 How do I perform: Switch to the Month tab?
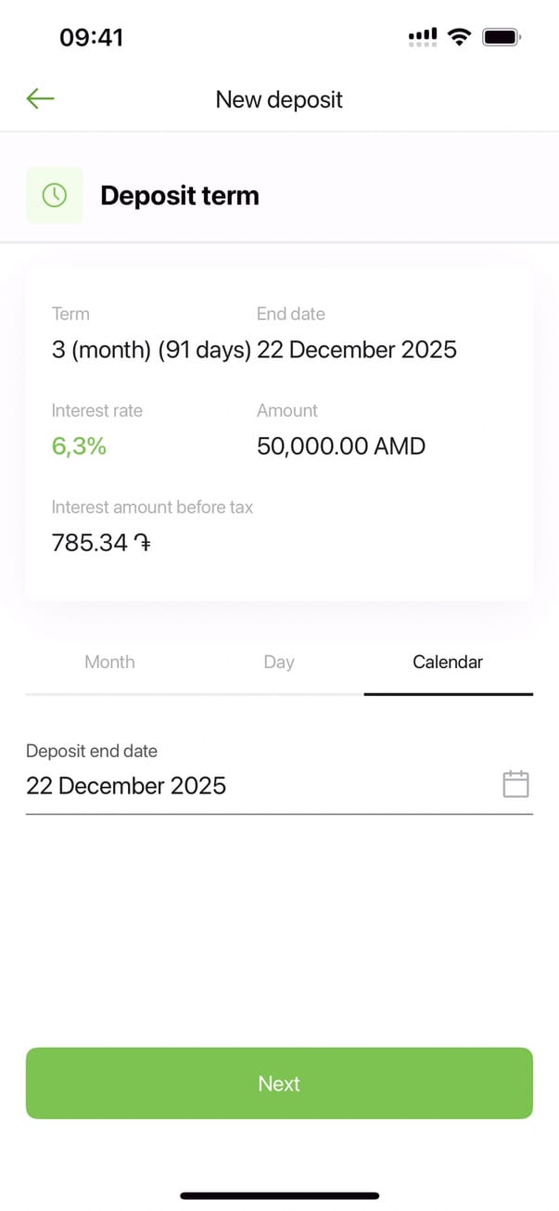pyautogui.click(x=109, y=662)
